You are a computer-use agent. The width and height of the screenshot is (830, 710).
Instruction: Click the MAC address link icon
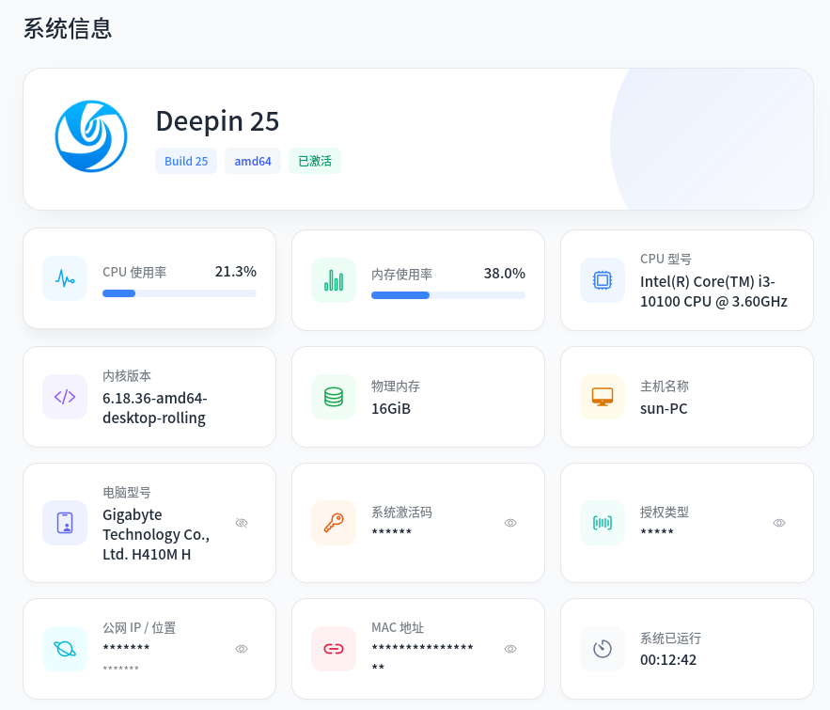tap(334, 649)
